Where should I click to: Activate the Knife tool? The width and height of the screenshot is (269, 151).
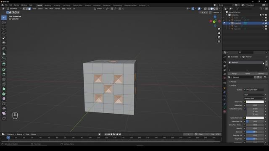(4, 84)
